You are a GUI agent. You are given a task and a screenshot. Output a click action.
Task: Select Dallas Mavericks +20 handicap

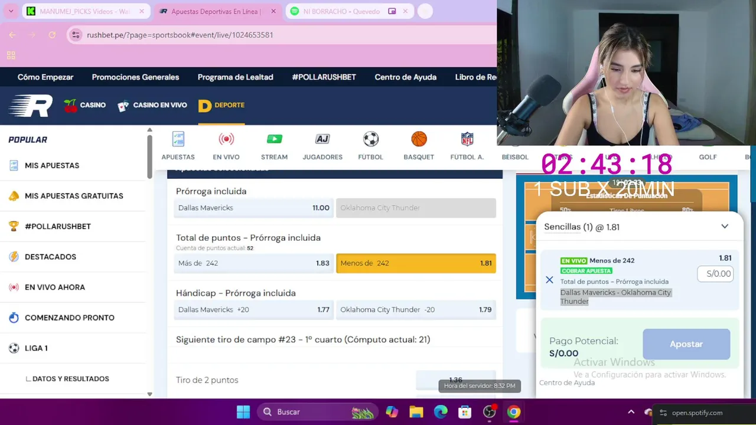253,309
